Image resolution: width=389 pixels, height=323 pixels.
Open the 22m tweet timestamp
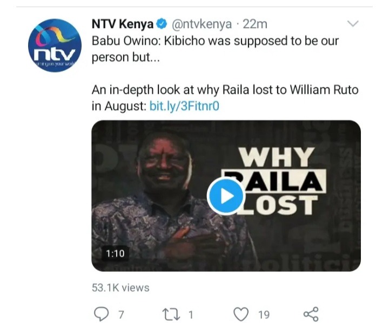click(255, 24)
